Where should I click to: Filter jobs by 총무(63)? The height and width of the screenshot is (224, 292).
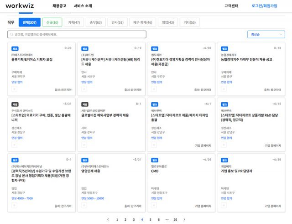(96, 22)
